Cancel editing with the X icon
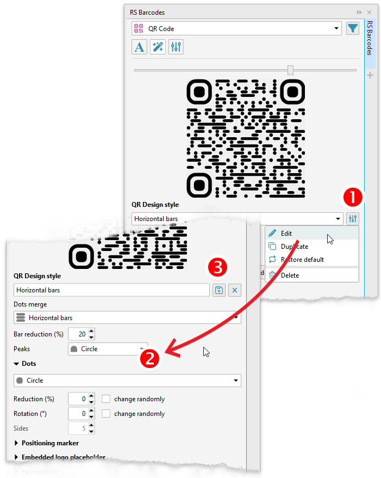381x478 pixels. (235, 290)
